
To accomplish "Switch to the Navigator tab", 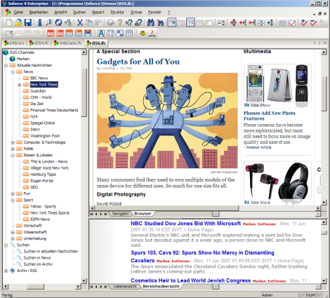I will [x=120, y=214].
